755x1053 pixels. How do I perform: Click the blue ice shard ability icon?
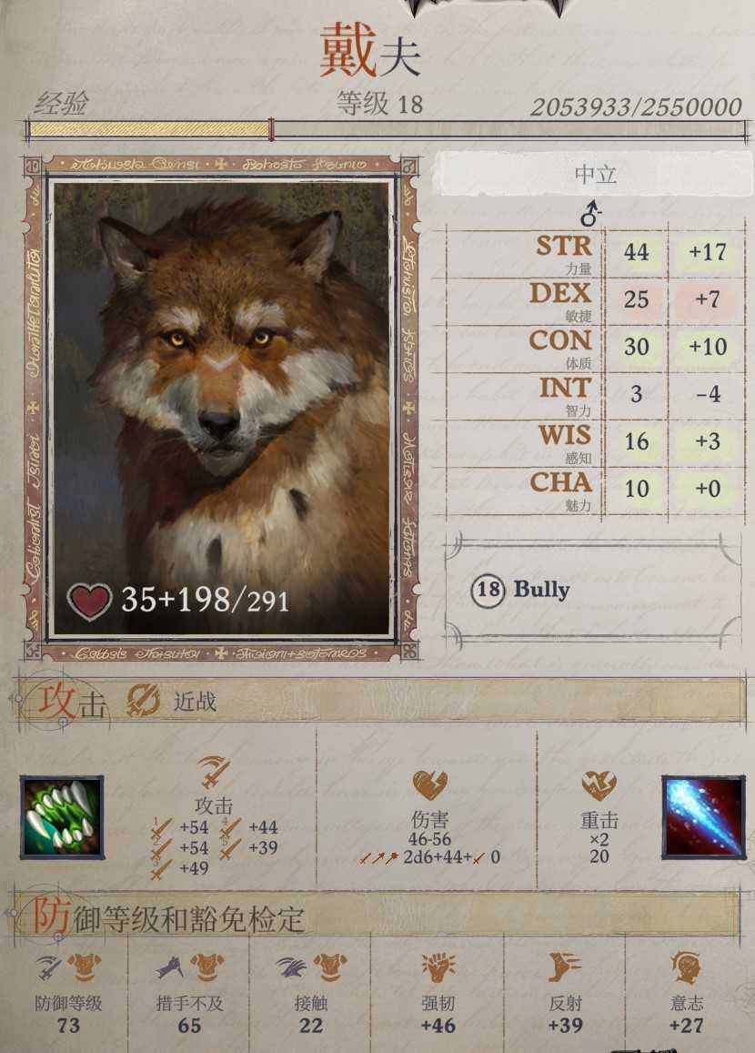(703, 817)
